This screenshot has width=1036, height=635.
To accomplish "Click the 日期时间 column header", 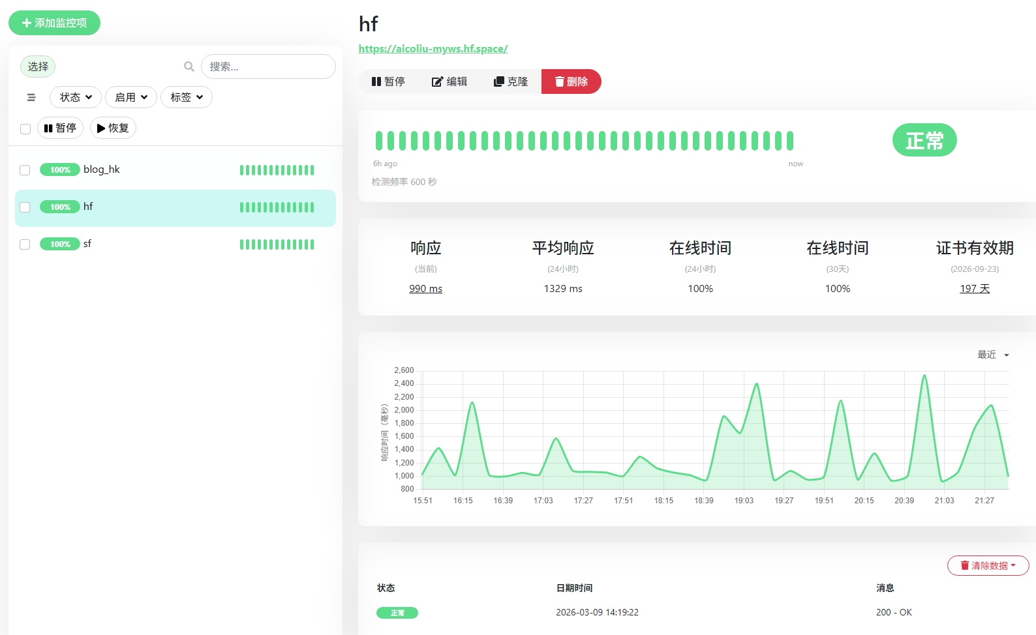I will (x=574, y=588).
